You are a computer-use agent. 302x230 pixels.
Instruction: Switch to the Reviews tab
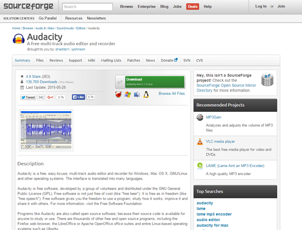point(56,60)
